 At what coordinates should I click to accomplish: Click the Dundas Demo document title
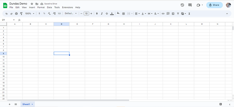pos(18,3)
